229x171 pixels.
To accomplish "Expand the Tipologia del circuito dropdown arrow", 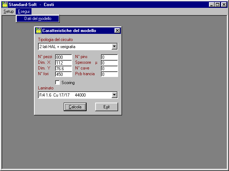I will click(114, 47).
